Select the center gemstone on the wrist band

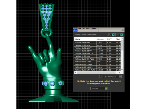pyautogui.click(x=52, y=84)
